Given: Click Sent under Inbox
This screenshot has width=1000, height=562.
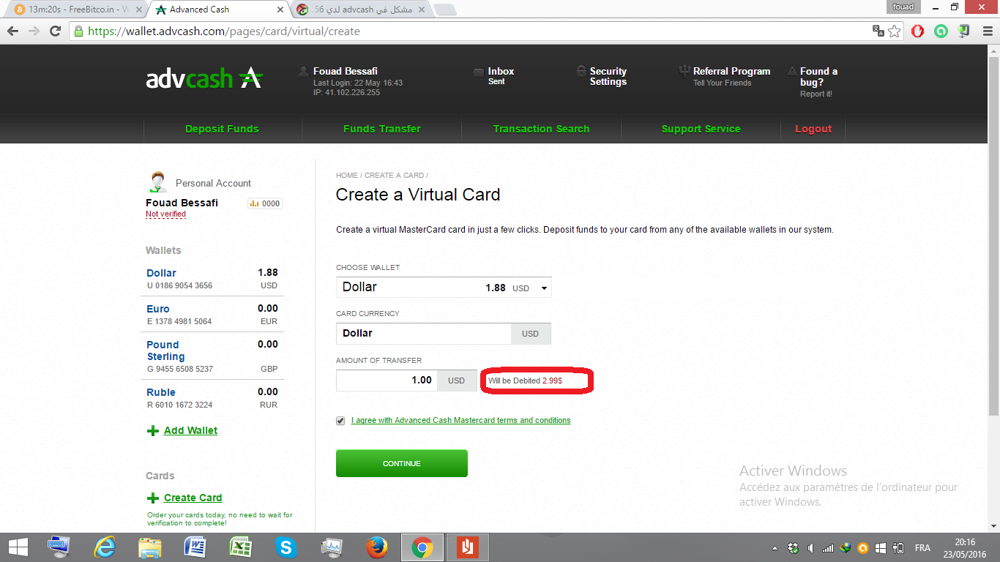Looking at the screenshot, I should pyautogui.click(x=496, y=82).
